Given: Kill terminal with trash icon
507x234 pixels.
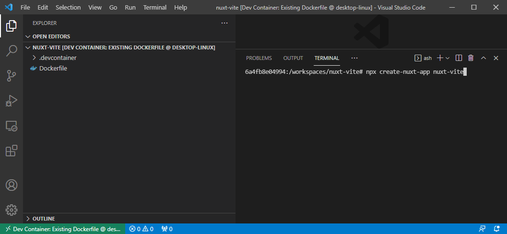Looking at the screenshot, I should pos(471,58).
